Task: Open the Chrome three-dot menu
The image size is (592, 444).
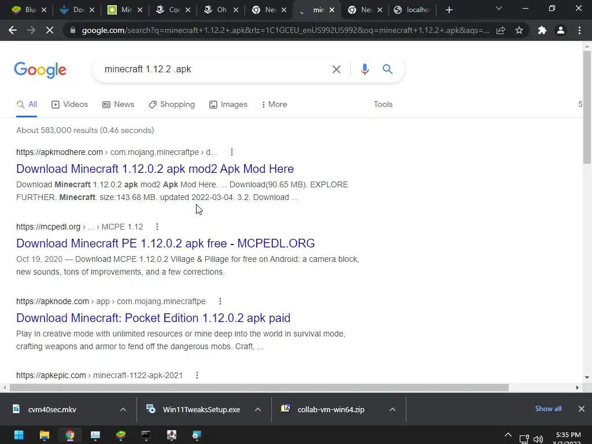Action: [x=579, y=30]
